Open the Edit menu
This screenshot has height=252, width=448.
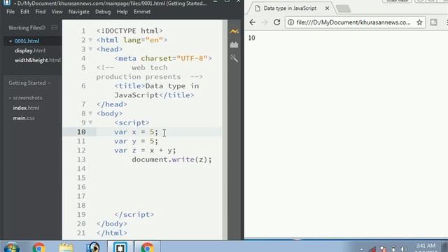(x=25, y=12)
